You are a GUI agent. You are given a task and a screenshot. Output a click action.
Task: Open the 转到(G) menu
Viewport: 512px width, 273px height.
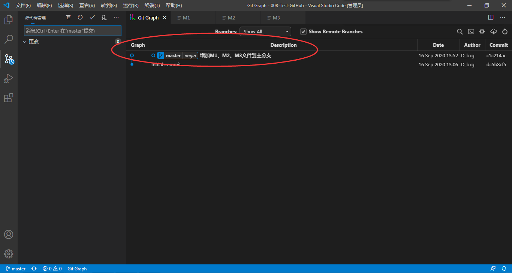click(x=109, y=5)
